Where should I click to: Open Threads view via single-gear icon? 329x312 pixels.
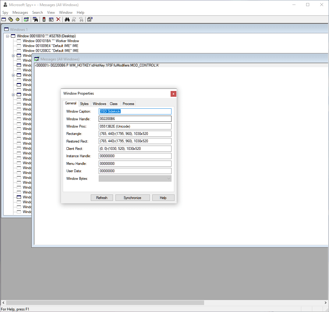coord(17,20)
